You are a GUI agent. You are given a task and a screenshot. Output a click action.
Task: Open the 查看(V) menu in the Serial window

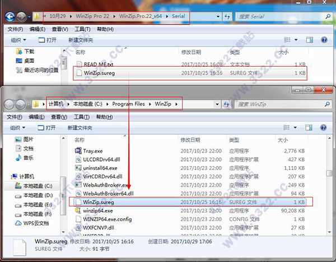(x=60, y=29)
